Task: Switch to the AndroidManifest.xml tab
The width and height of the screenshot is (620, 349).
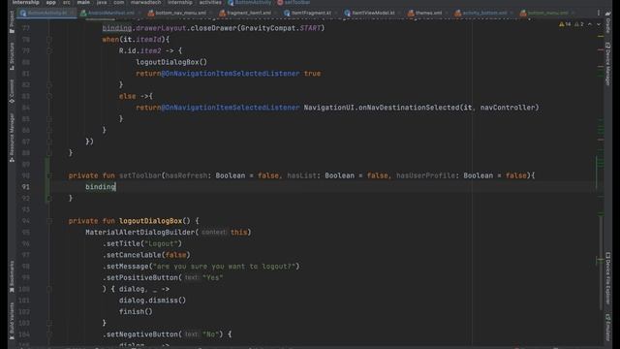Action: click(x=109, y=13)
